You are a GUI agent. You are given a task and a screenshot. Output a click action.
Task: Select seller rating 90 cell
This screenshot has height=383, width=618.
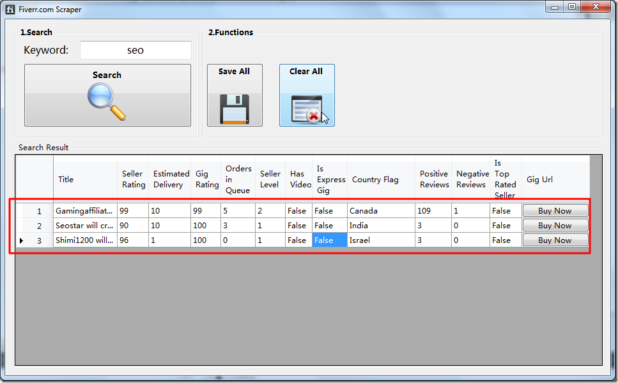133,225
